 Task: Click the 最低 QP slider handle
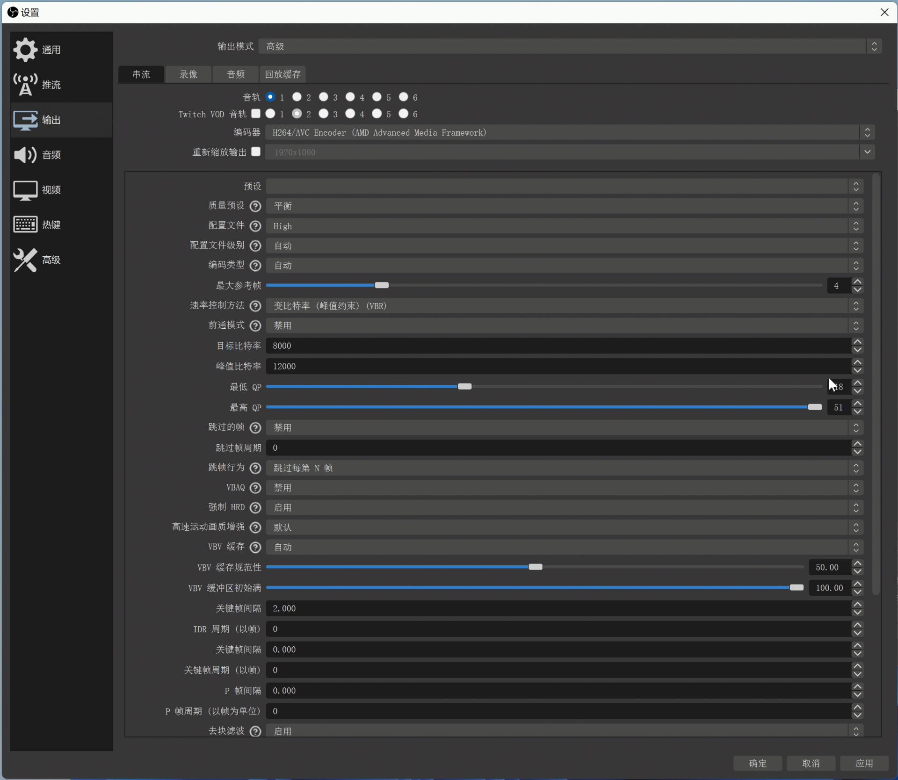click(464, 387)
